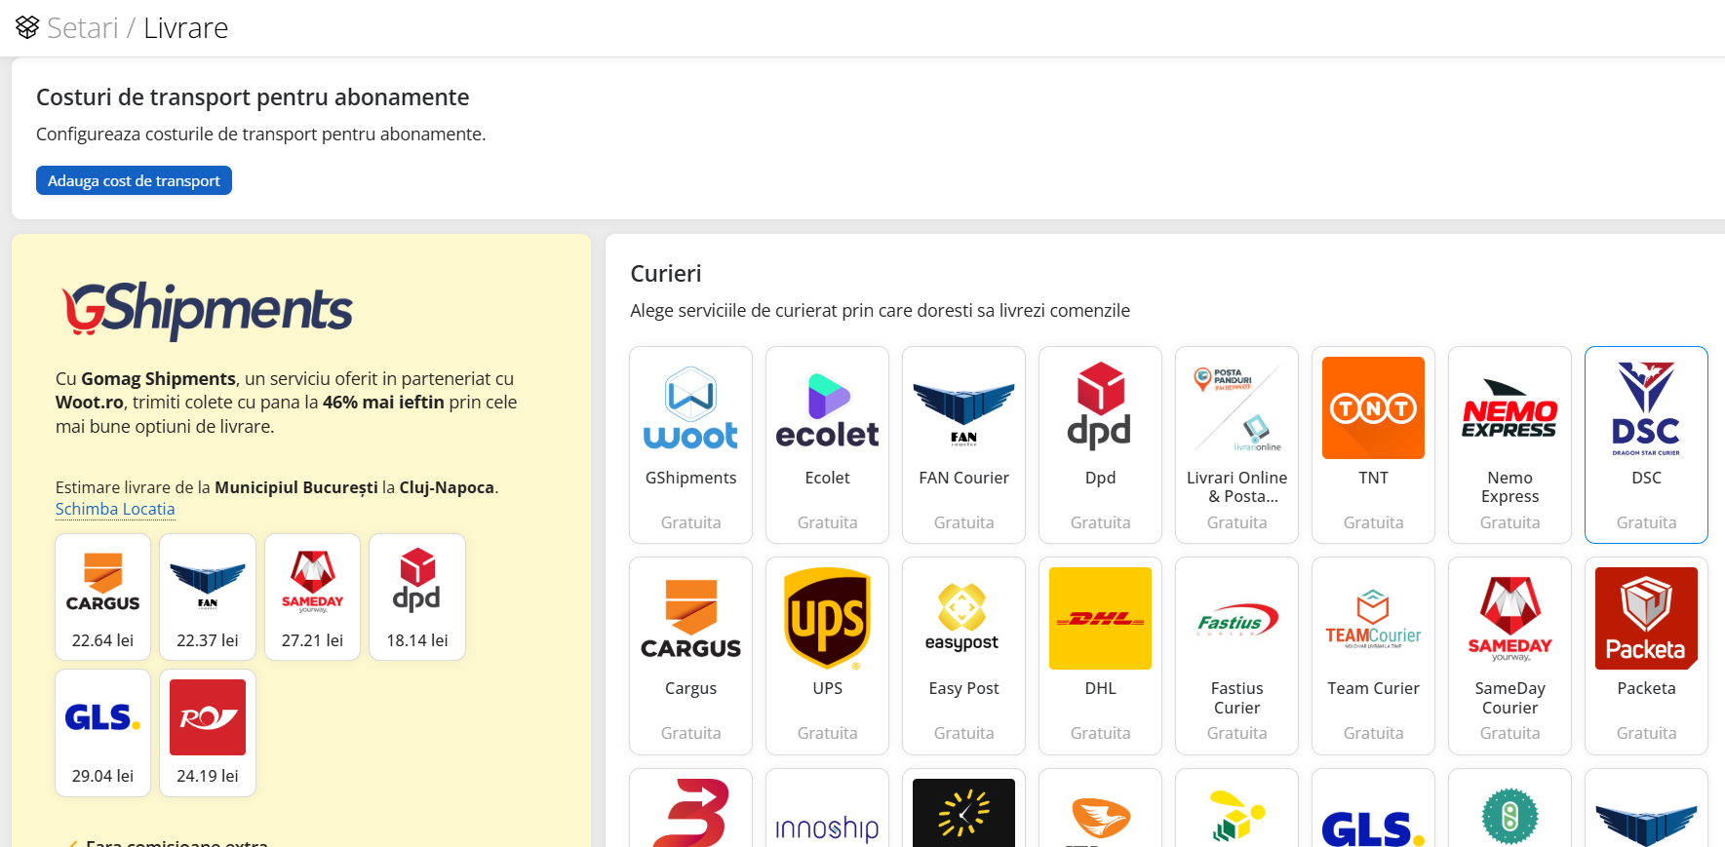
Task: Choose the Easy Post courier logo
Action: [x=963, y=618]
